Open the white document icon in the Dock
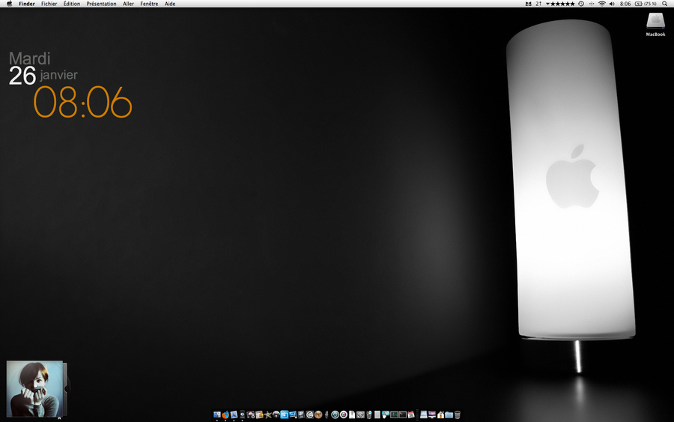674x422 pixels. pyautogui.click(x=352, y=415)
